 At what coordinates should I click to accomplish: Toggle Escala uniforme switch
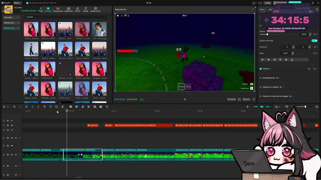pyautogui.click(x=314, y=40)
